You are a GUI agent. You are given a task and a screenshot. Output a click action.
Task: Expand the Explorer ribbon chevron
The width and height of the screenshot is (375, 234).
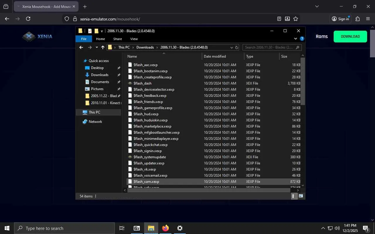click(x=296, y=39)
